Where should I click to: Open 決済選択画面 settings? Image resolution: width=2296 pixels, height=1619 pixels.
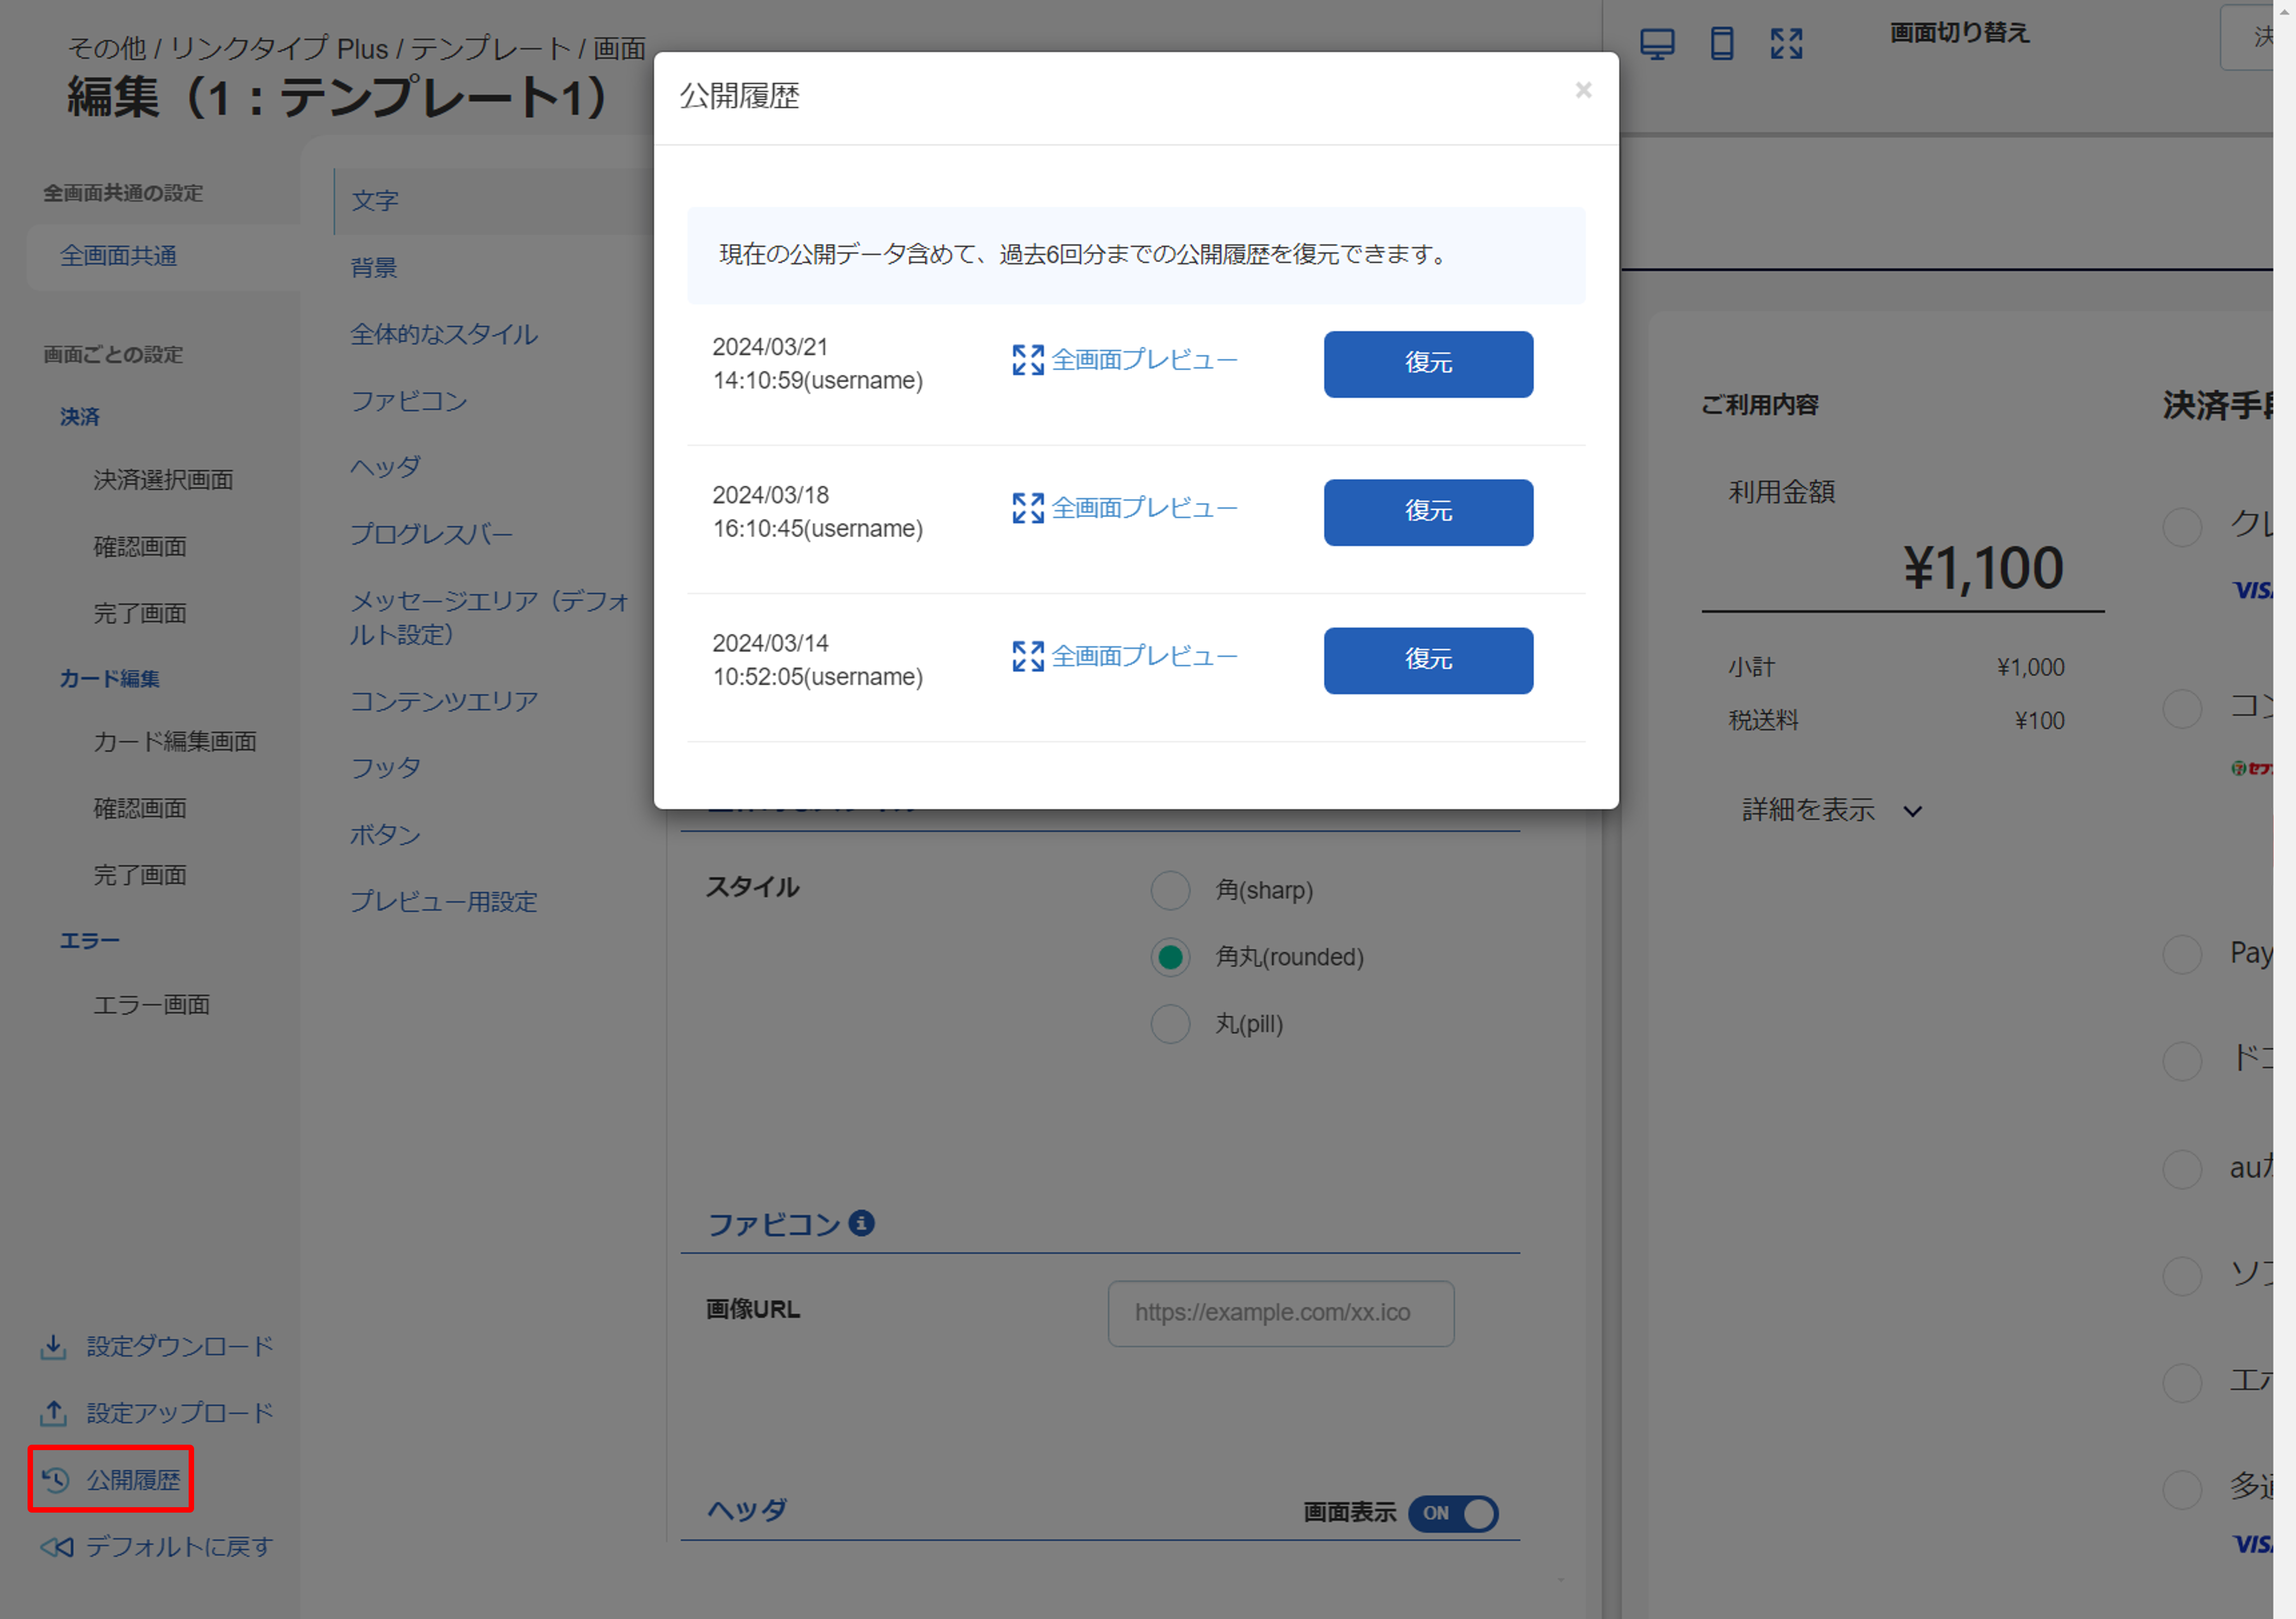(x=163, y=480)
